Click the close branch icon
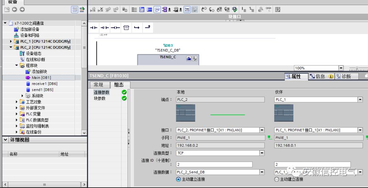The image size is (368, 188). [x=148, y=28]
